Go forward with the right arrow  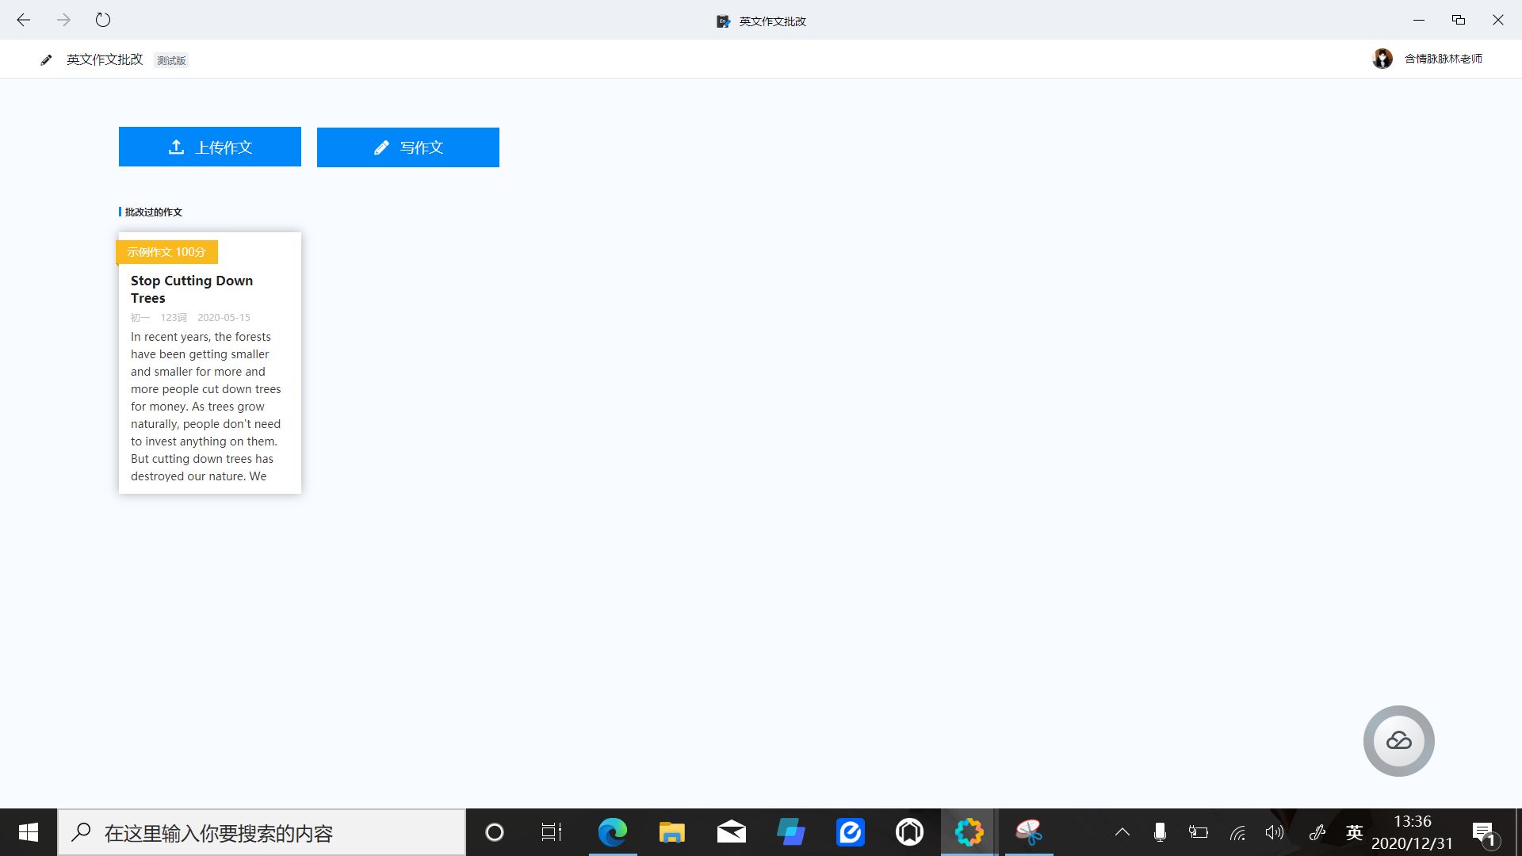pos(63,20)
